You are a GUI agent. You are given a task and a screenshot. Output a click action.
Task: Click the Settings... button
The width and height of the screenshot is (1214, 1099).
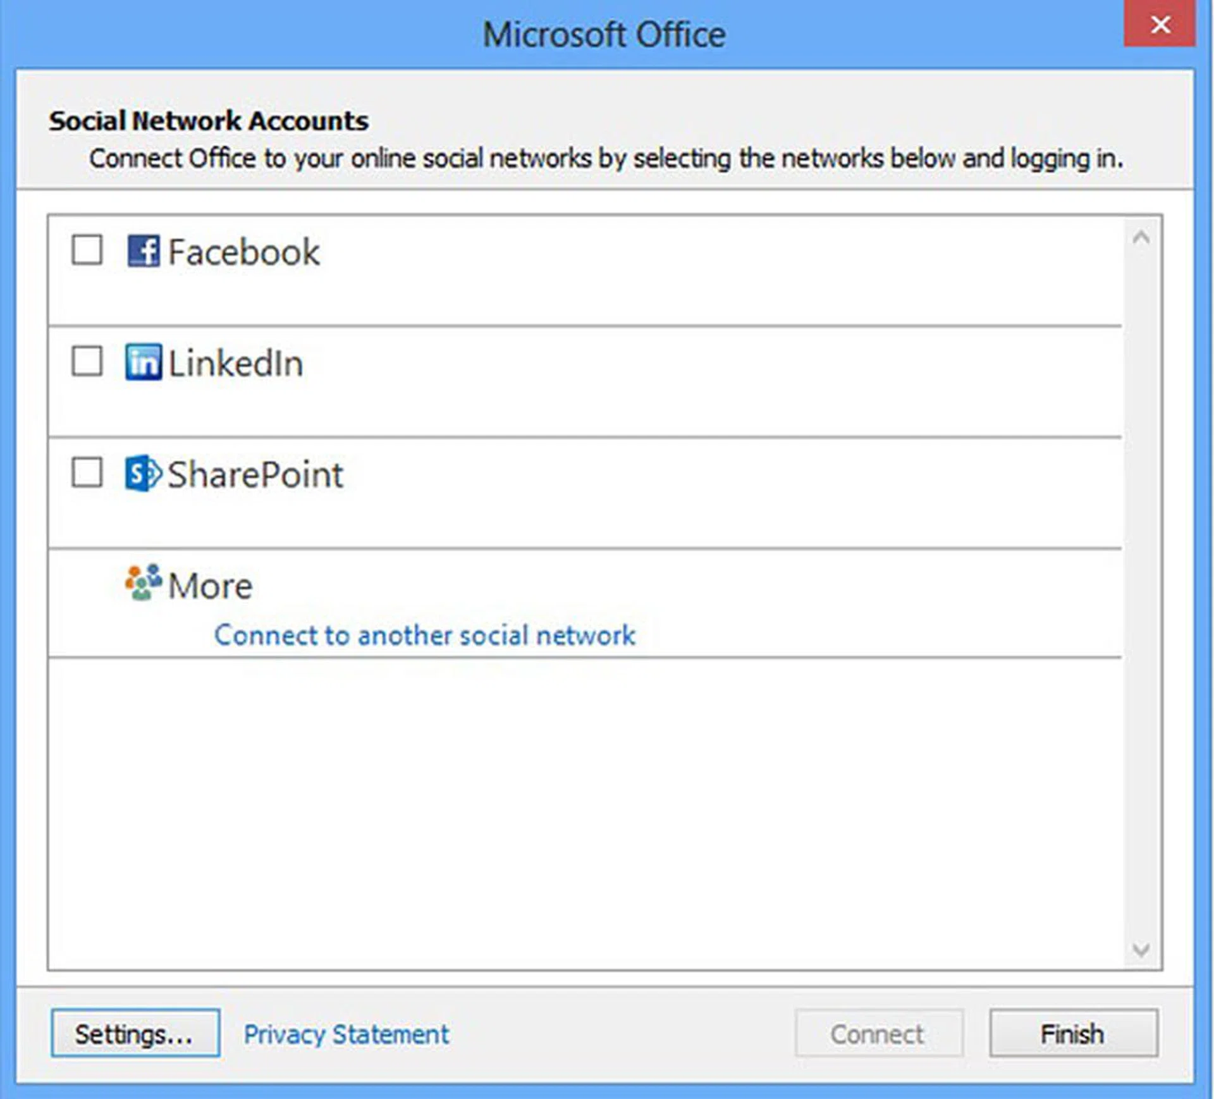135,1033
